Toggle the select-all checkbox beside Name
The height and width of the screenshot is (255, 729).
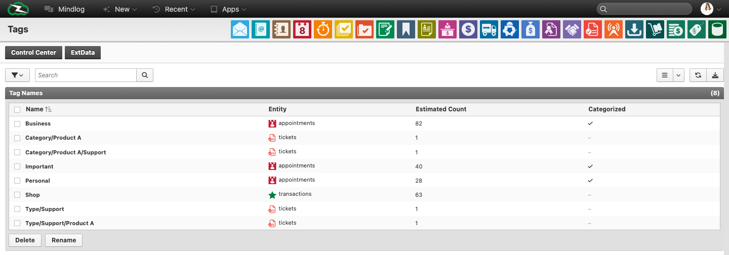coord(17,109)
